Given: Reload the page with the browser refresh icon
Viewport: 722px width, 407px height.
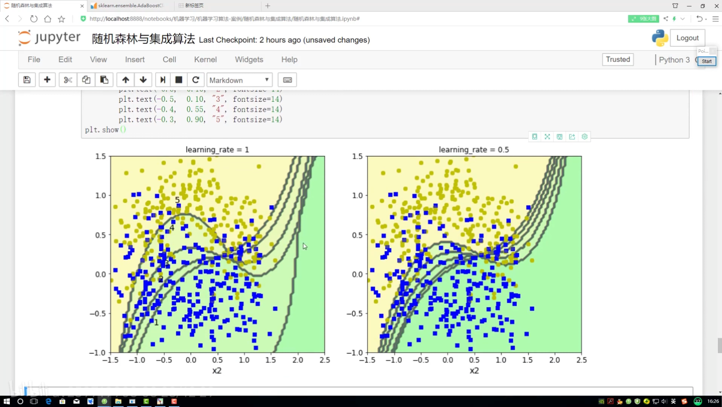Looking at the screenshot, I should pos(34,19).
